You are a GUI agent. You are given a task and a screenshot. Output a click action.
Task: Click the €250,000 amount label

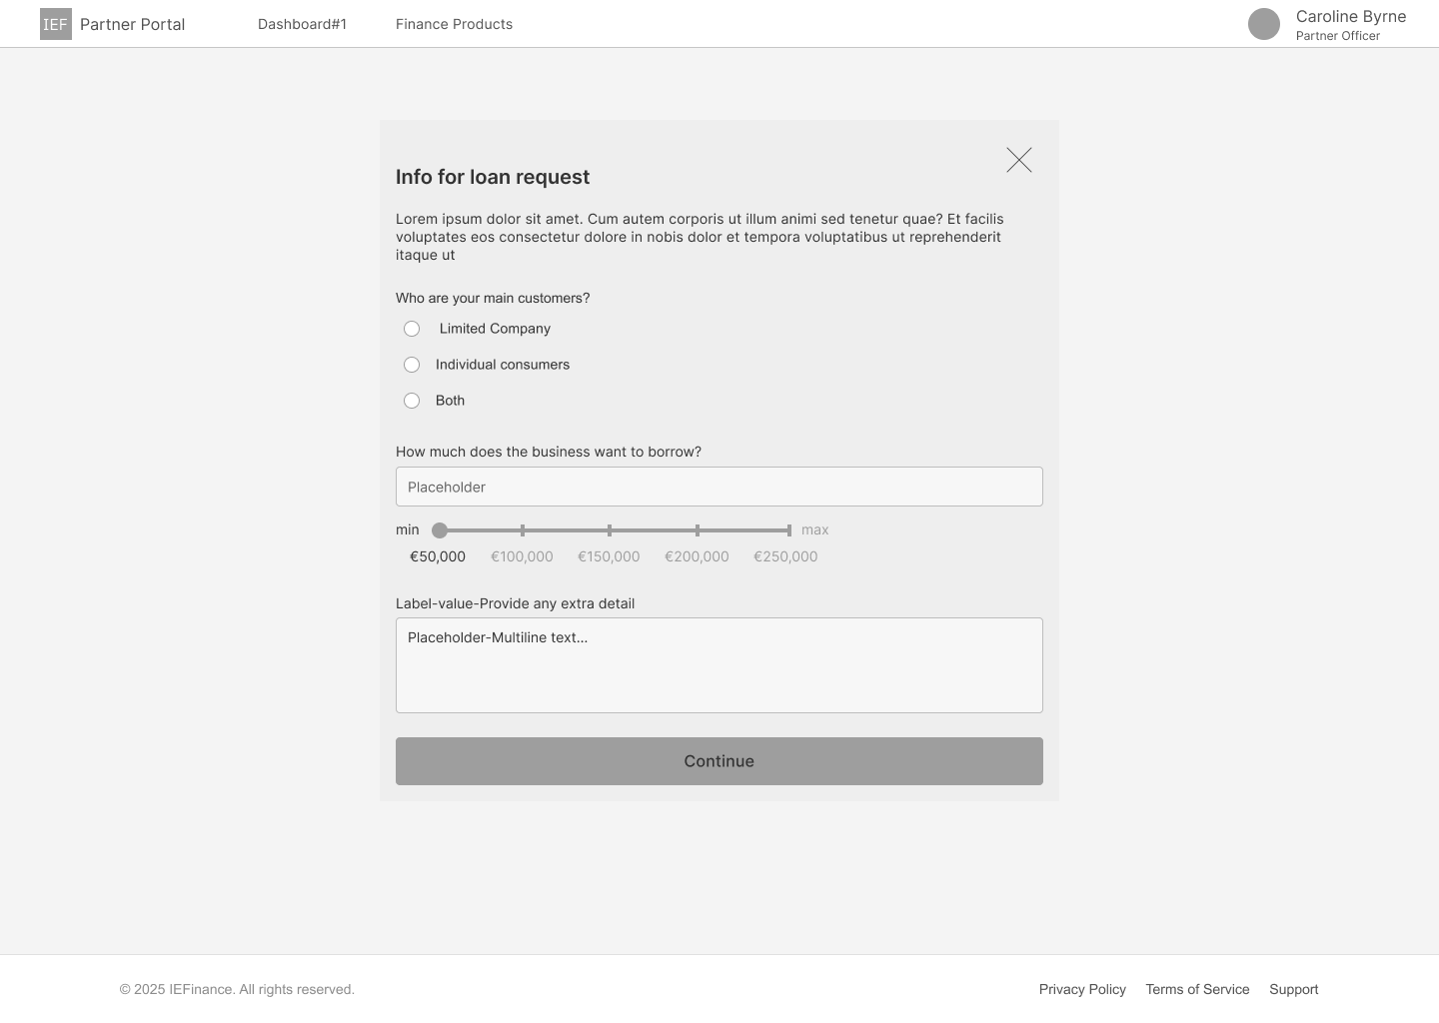tap(785, 556)
